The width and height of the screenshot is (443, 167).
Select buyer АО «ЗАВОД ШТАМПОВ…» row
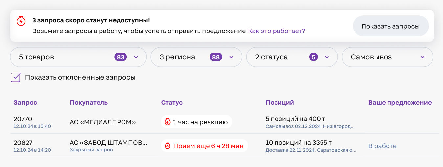tap(108, 143)
